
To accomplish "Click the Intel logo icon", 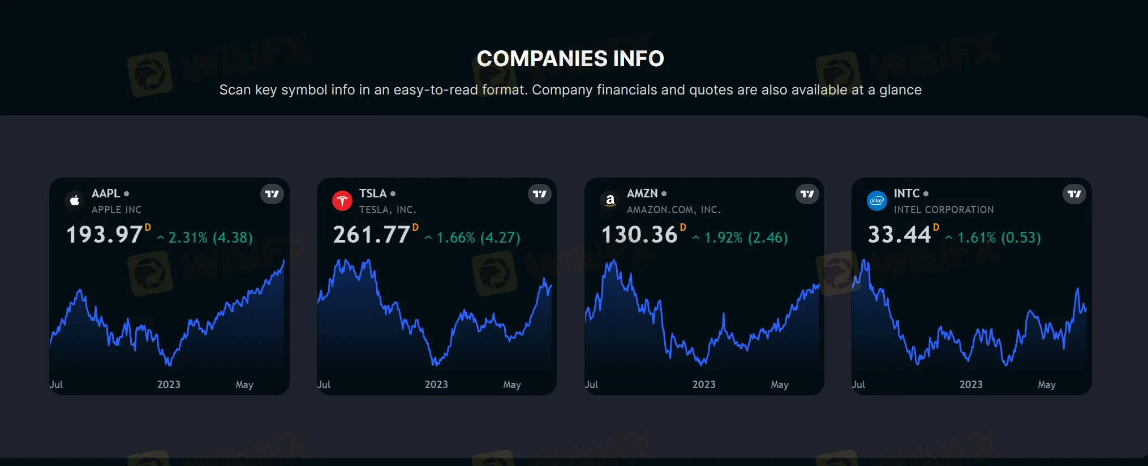I will coord(876,200).
